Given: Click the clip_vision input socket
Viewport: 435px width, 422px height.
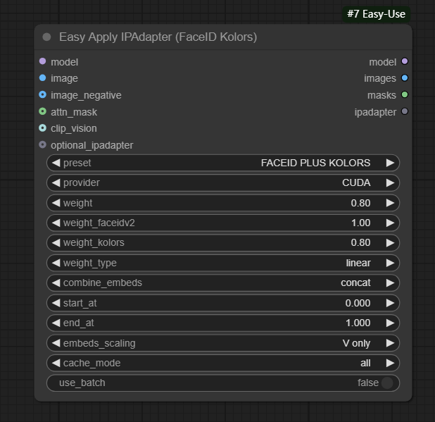Looking at the screenshot, I should pos(43,128).
